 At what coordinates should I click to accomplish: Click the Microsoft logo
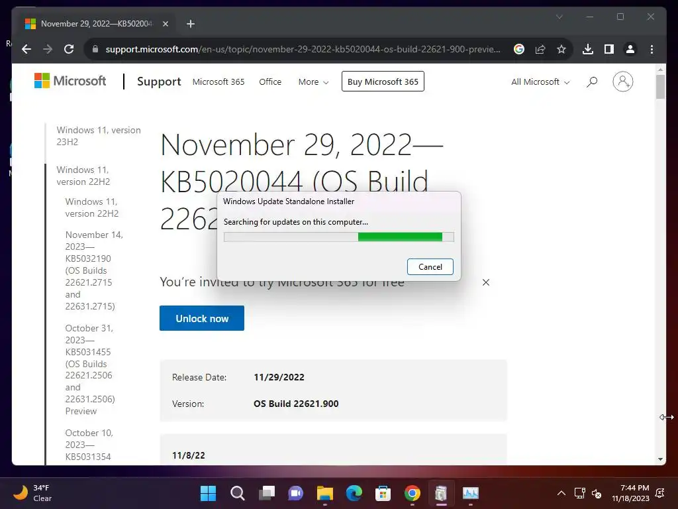pos(70,80)
